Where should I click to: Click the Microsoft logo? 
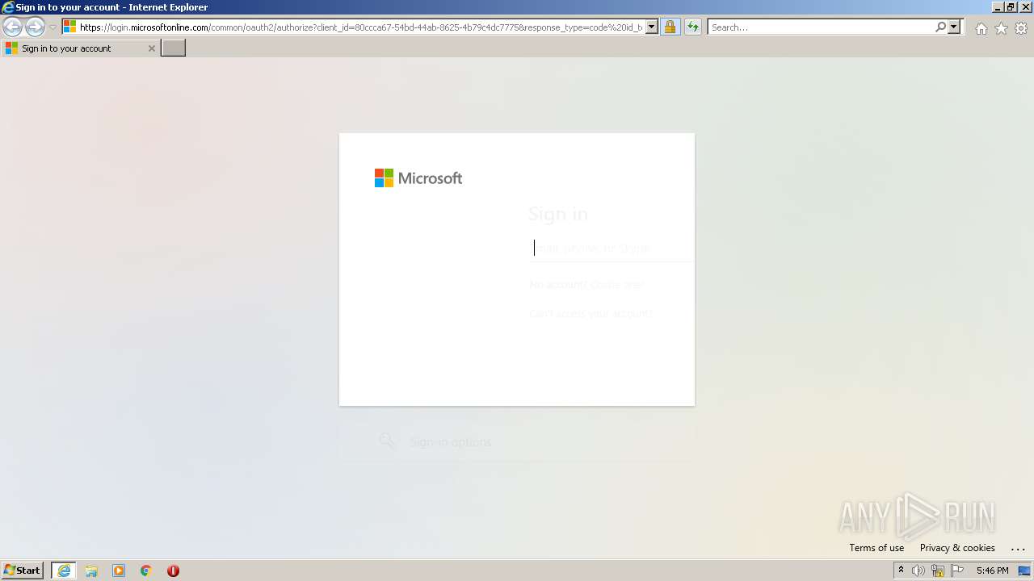(418, 178)
